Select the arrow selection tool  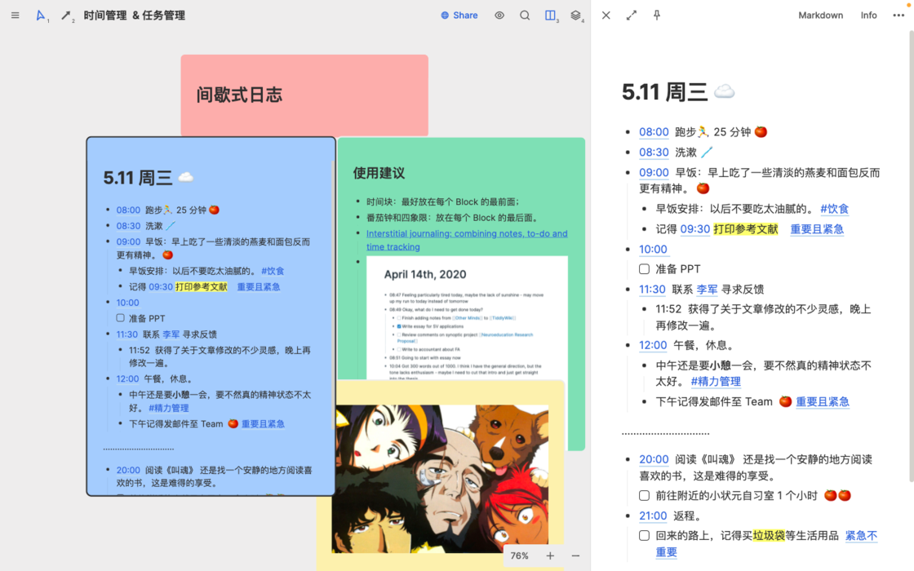click(x=40, y=15)
